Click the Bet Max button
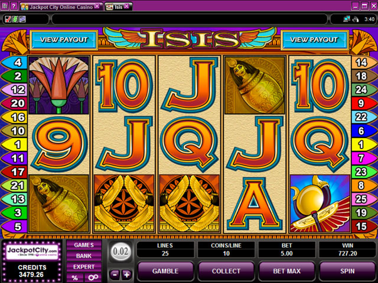The height and width of the screenshot is (283, 378). click(x=286, y=271)
